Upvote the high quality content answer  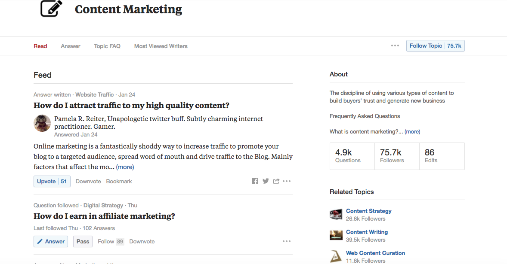52,181
